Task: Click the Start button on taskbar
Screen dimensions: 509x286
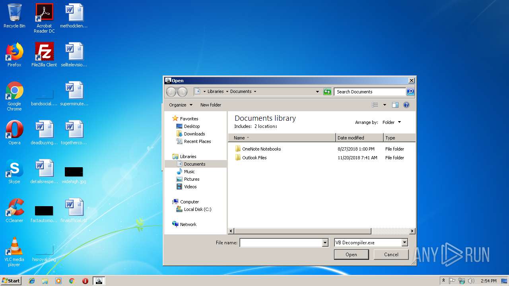Action: [x=11, y=281]
